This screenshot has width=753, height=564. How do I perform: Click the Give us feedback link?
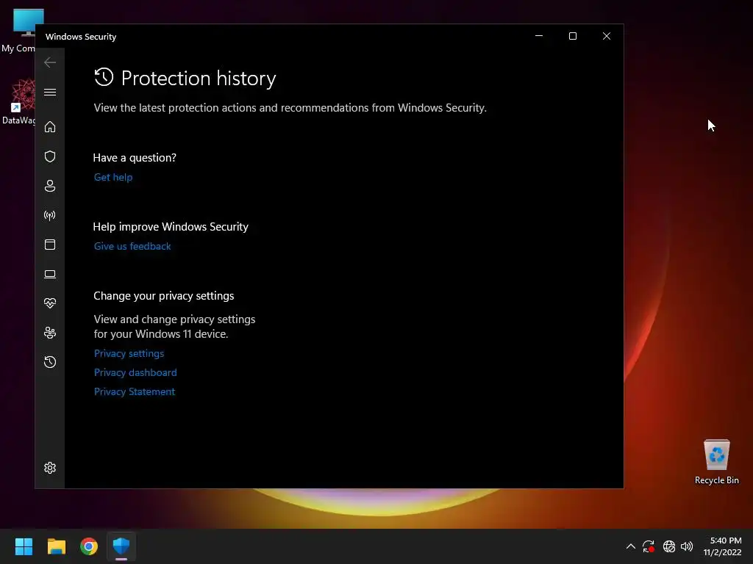pyautogui.click(x=132, y=246)
